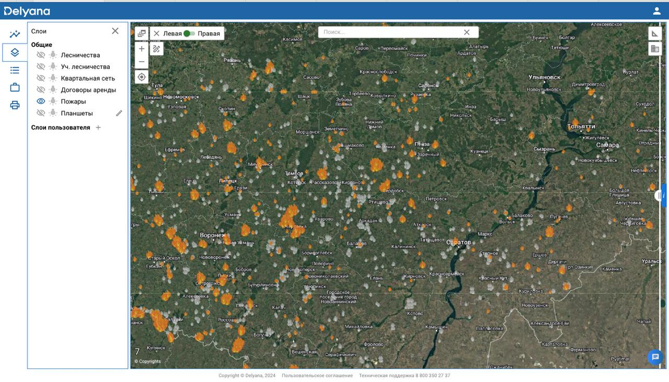669x382 pixels.
Task: Open the list view sidebar icon
Action: point(15,70)
